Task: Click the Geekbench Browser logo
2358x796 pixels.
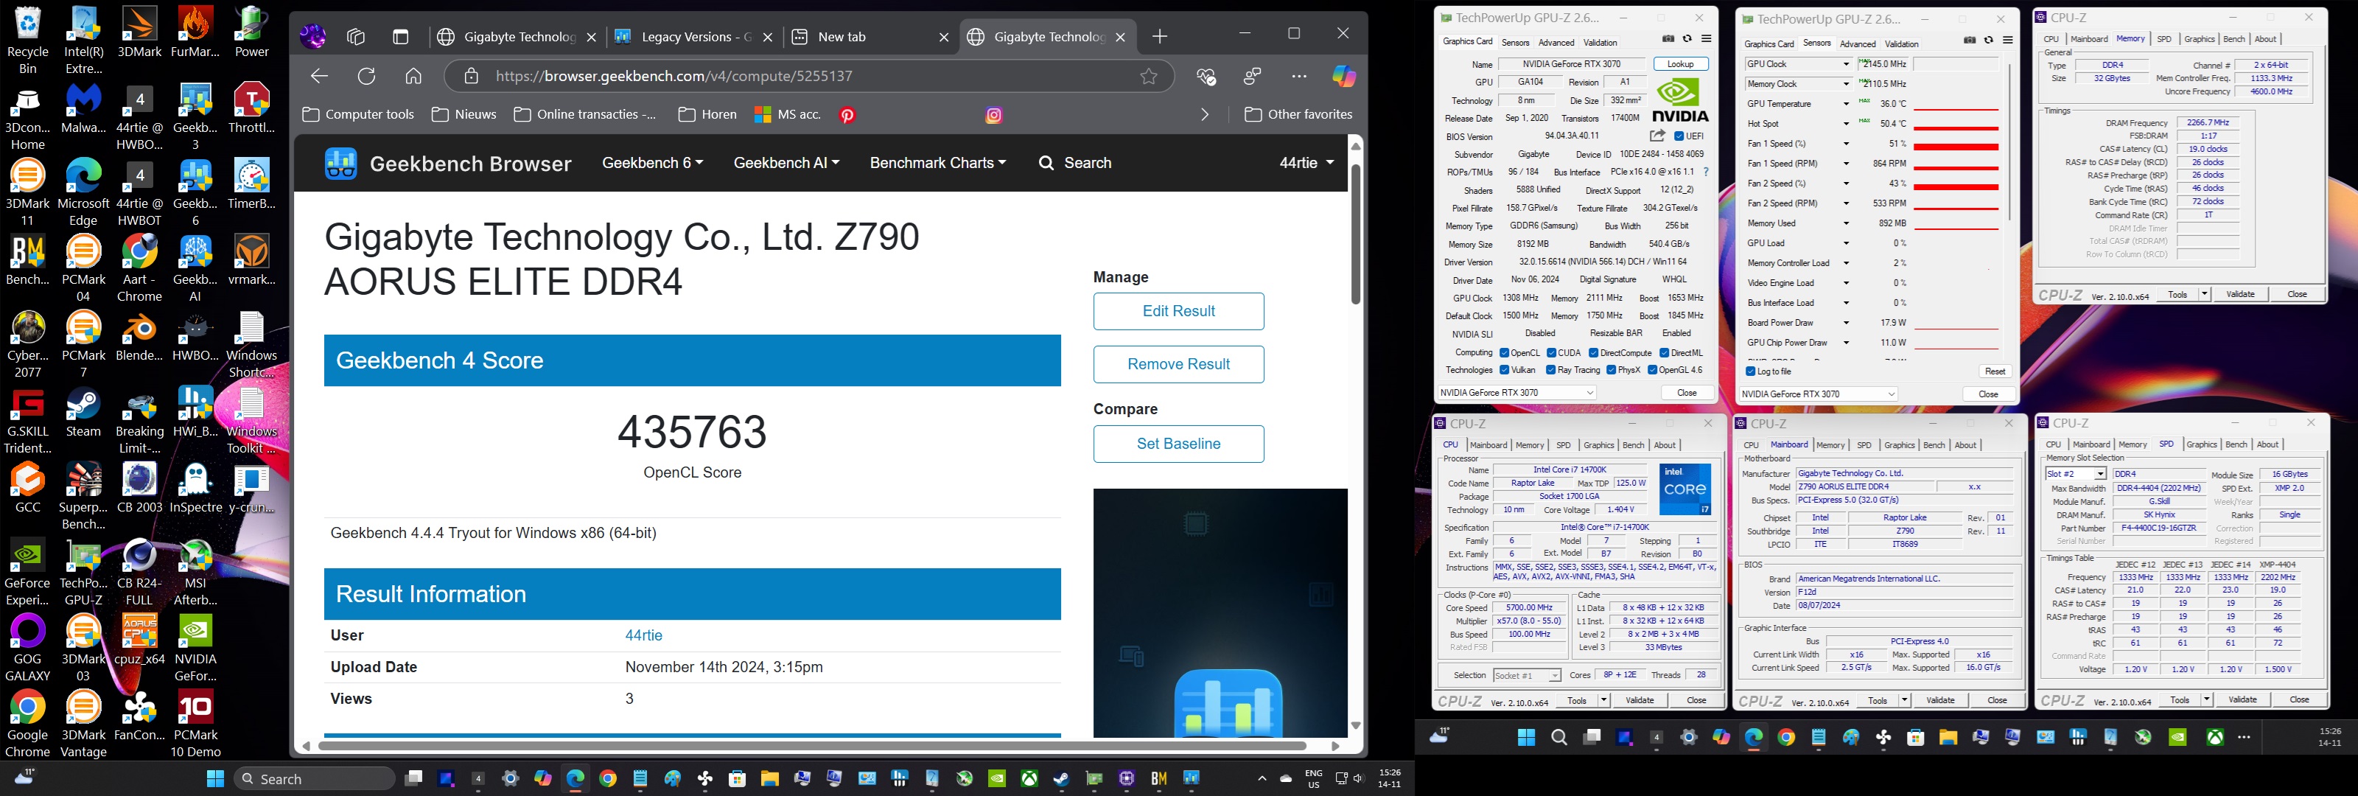Action: (447, 163)
